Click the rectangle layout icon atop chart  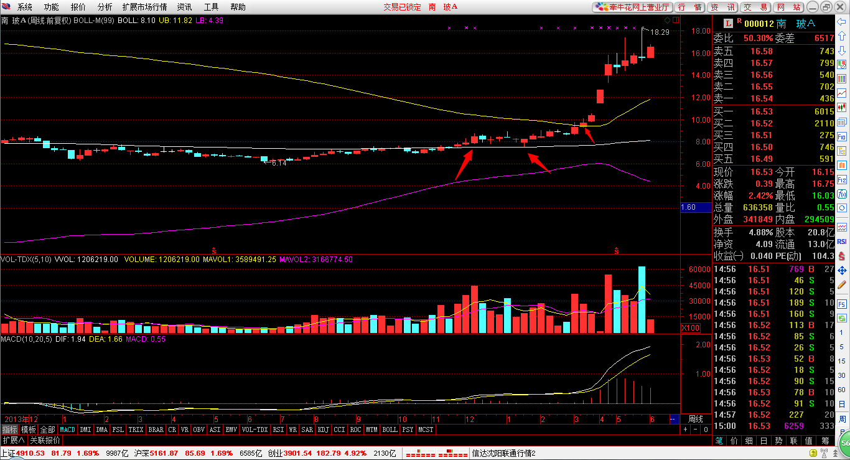point(676,20)
